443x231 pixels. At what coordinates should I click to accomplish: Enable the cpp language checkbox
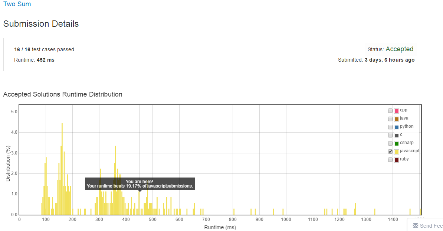(390, 111)
